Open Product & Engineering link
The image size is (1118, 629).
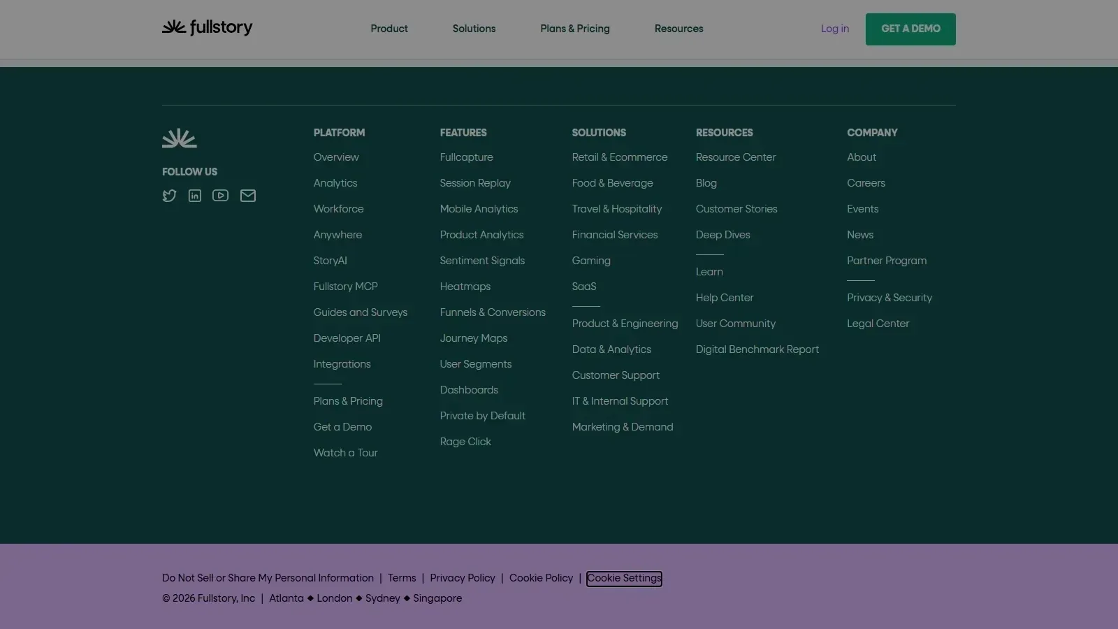pyautogui.click(x=625, y=324)
